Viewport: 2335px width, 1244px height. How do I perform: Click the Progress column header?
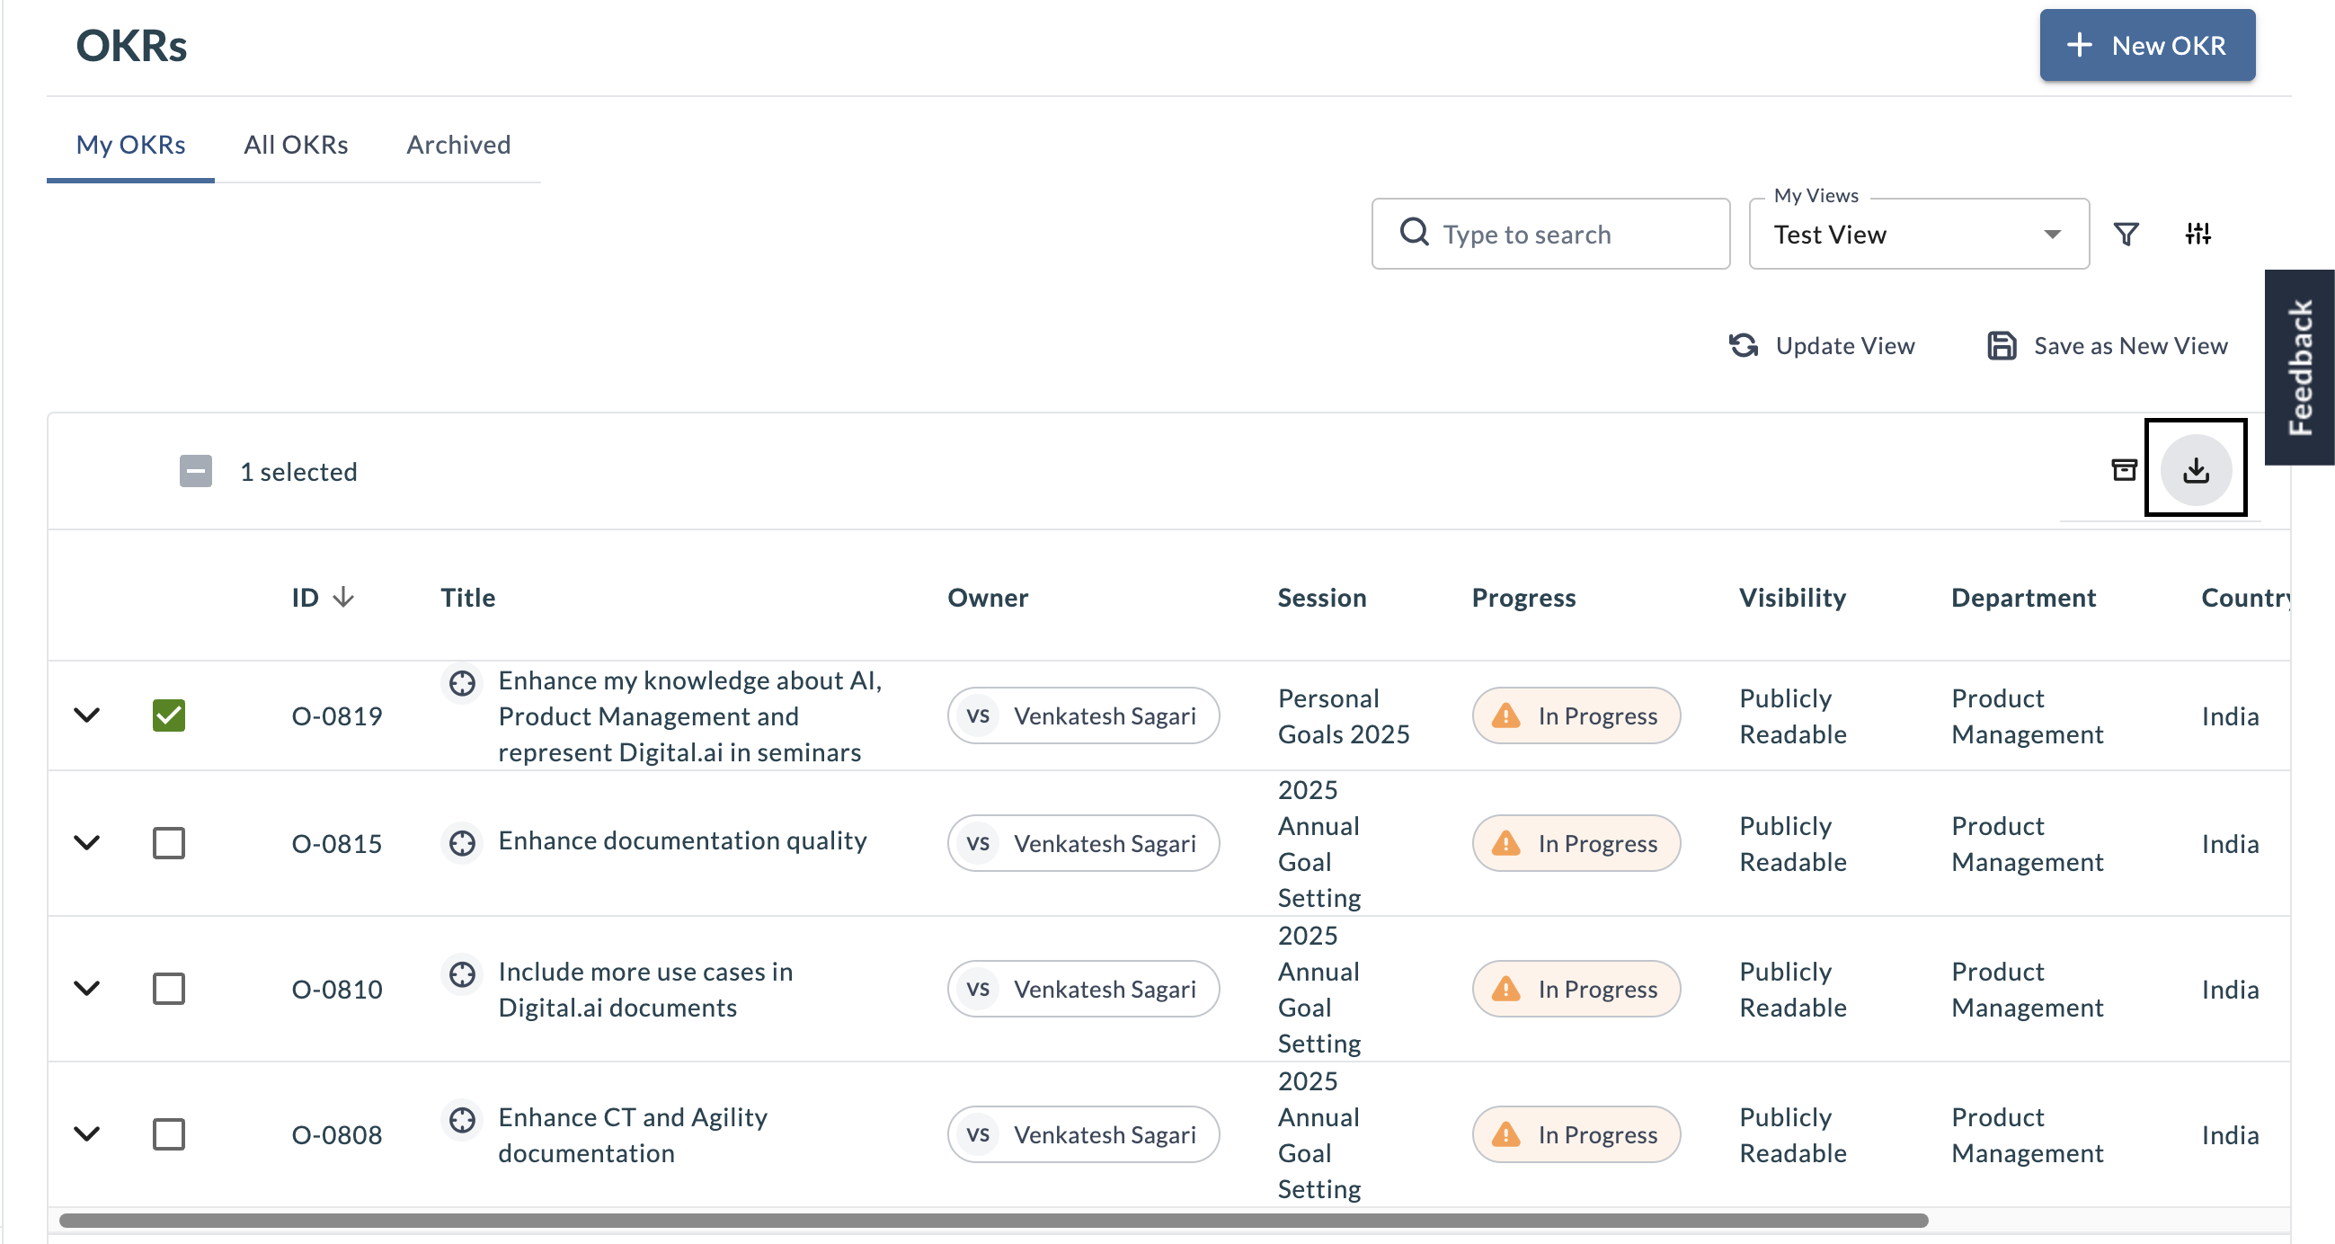pos(1523,599)
